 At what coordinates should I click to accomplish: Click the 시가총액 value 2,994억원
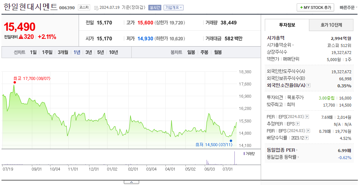[341, 38]
